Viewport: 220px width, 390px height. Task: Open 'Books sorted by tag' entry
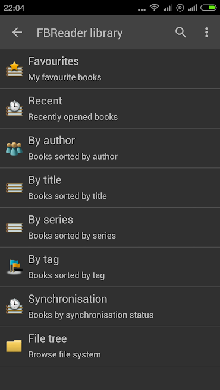click(x=67, y=275)
